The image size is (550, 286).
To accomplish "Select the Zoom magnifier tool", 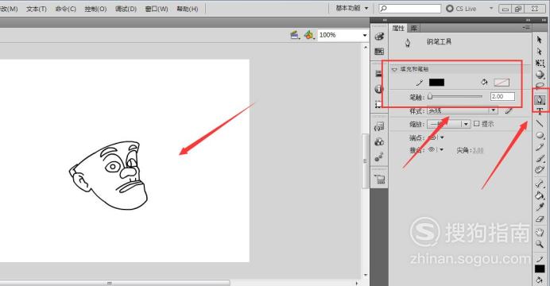I will [540, 244].
